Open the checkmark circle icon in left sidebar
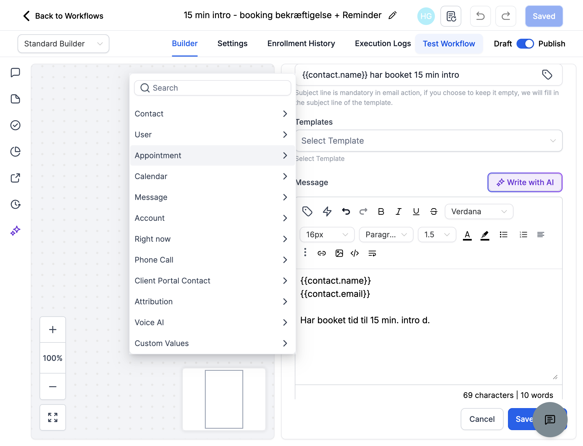Image resolution: width=583 pixels, height=446 pixels. click(15, 125)
